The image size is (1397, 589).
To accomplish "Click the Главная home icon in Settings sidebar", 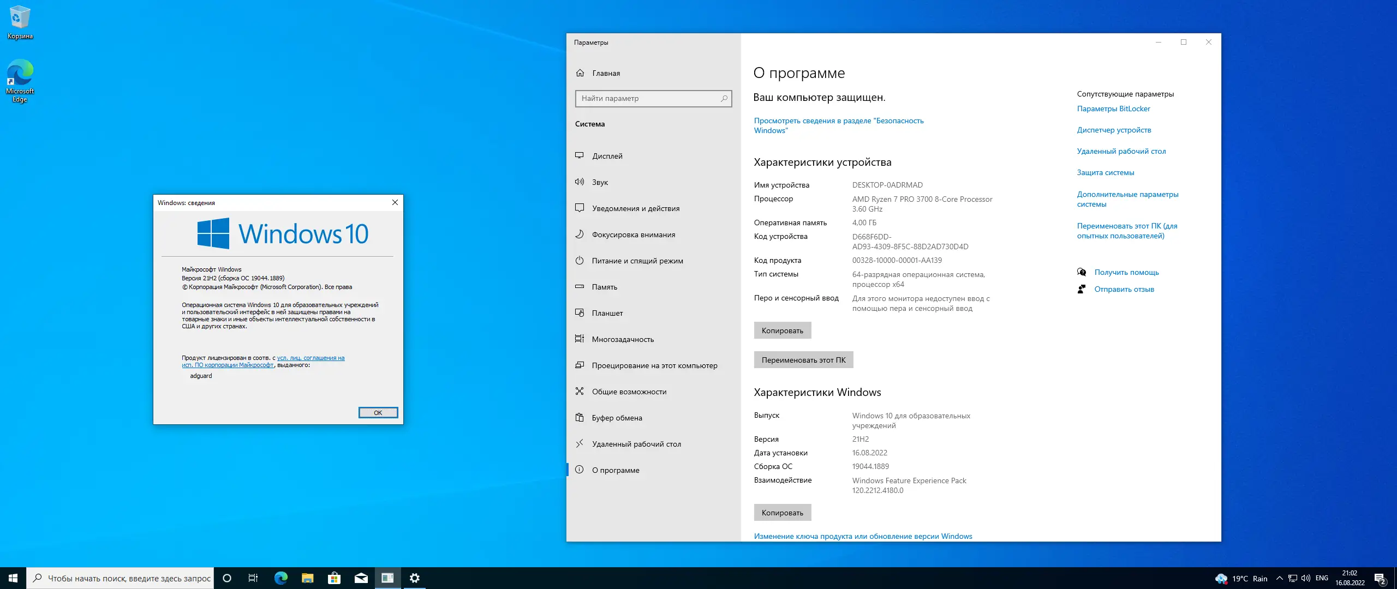I will 581,73.
